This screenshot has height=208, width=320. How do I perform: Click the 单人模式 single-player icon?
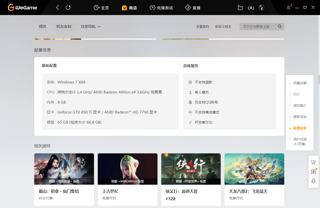coord(190,92)
